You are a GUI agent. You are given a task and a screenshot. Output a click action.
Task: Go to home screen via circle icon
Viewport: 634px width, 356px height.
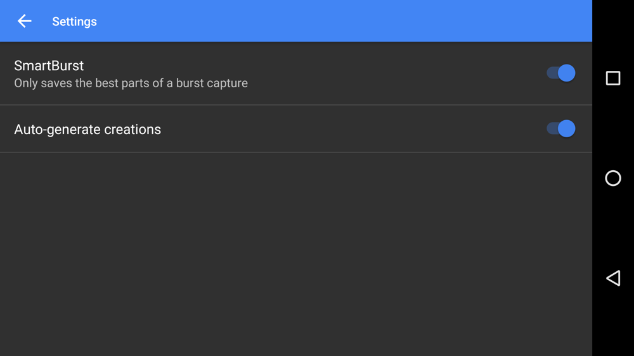(612, 178)
